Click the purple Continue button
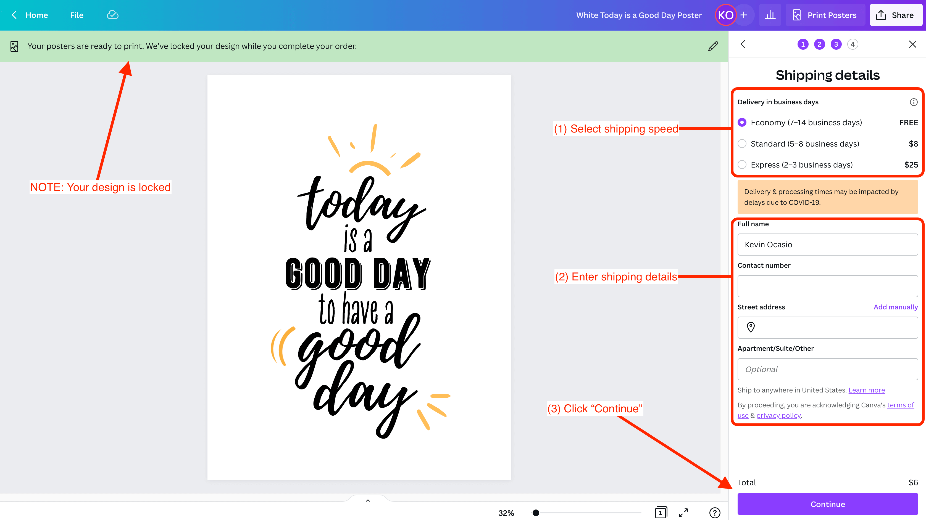The height and width of the screenshot is (520, 926). [827, 504]
